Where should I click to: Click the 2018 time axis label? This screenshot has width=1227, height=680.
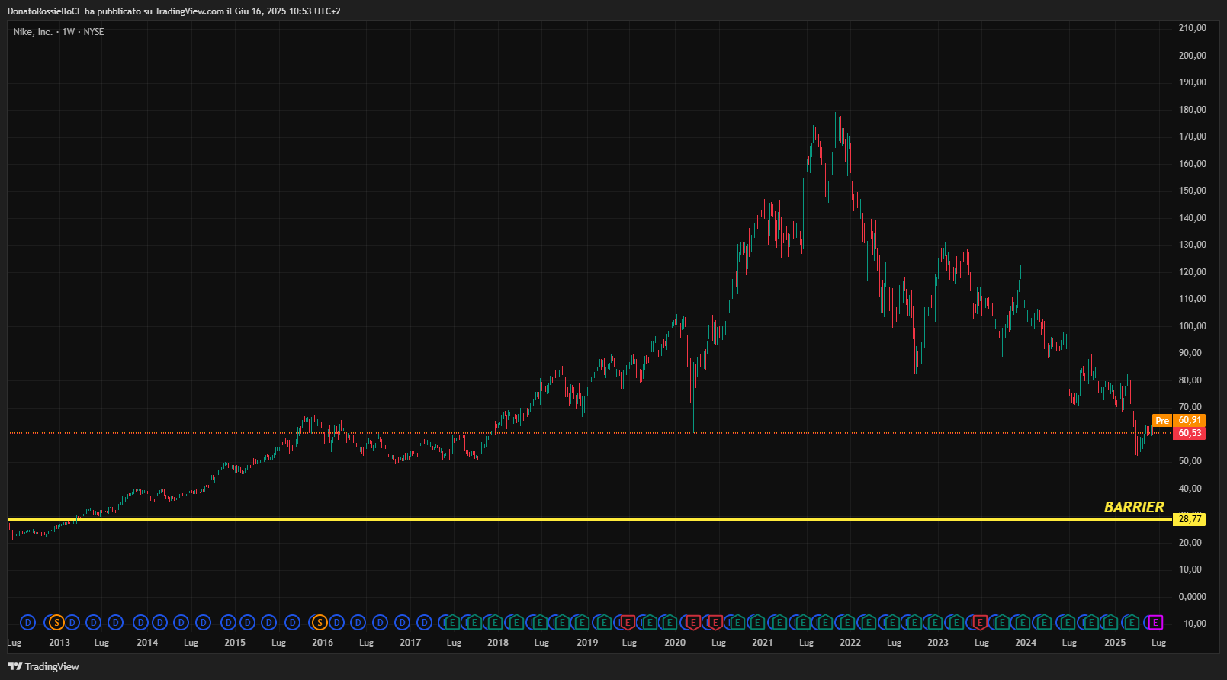[x=498, y=643]
